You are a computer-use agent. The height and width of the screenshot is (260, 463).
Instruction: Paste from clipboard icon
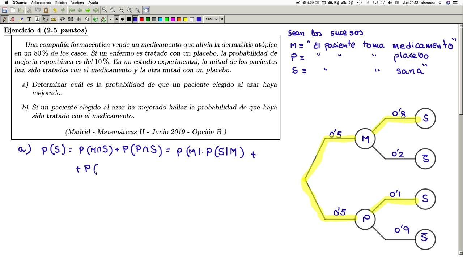tap(46, 10)
